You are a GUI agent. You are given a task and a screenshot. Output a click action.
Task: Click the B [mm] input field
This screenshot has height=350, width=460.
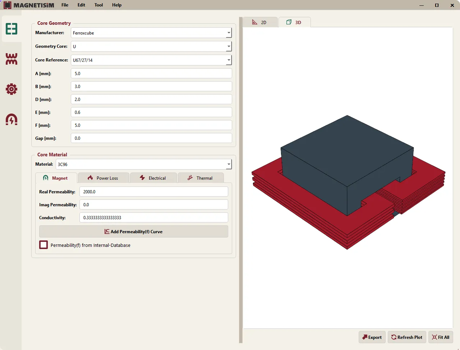click(x=151, y=86)
